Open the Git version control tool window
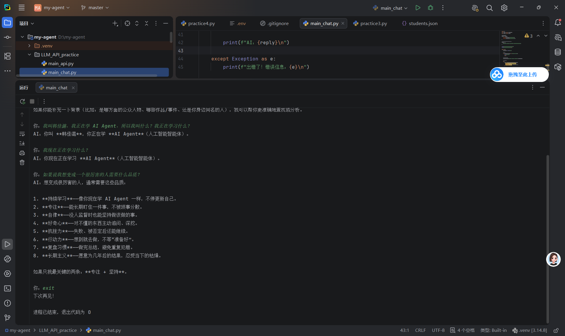Viewport: 565px width, 336px height. 8,318
